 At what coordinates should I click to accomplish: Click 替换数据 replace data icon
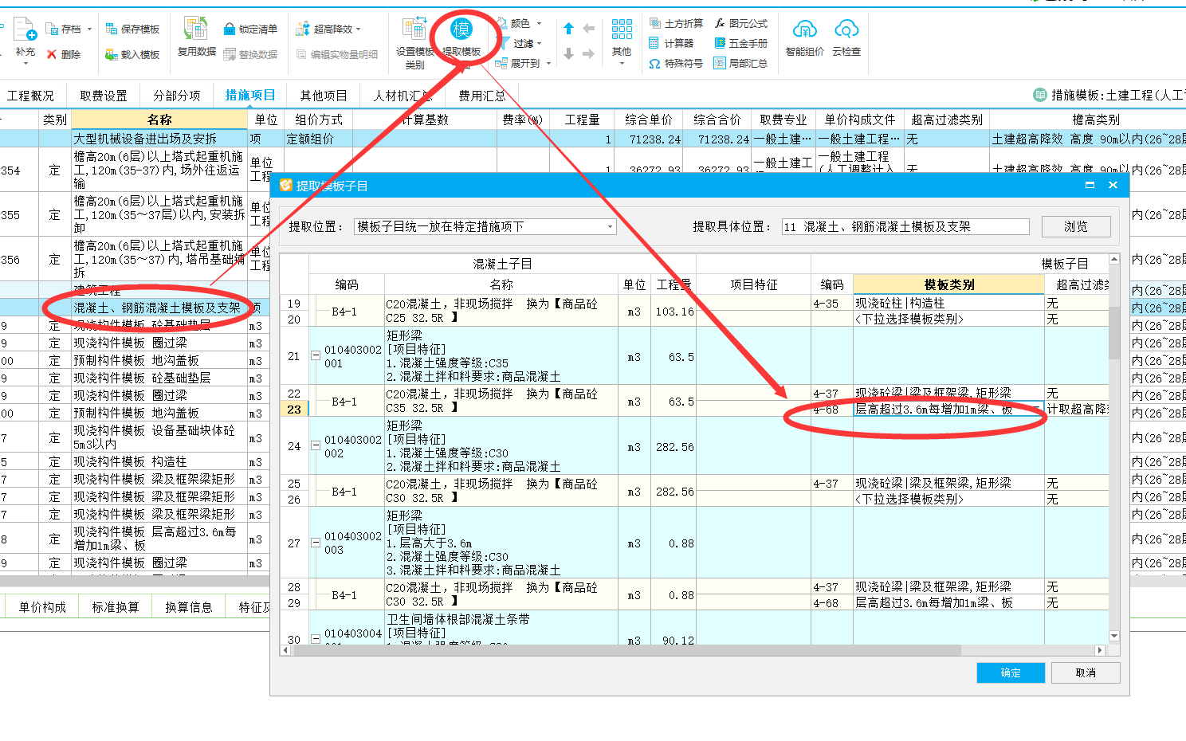click(x=230, y=55)
